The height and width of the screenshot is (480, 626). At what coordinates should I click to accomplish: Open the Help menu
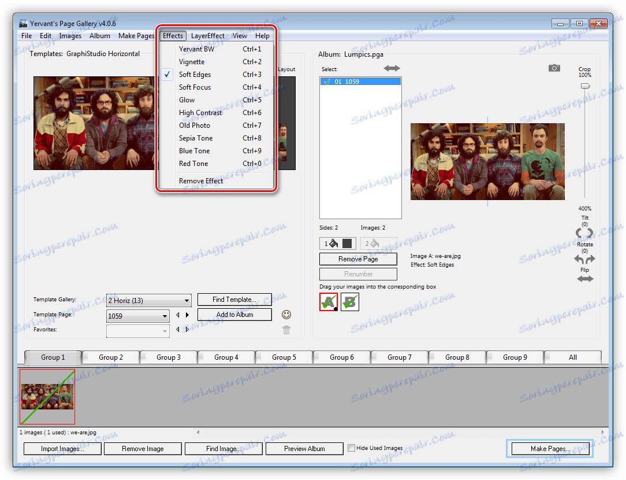(x=262, y=36)
